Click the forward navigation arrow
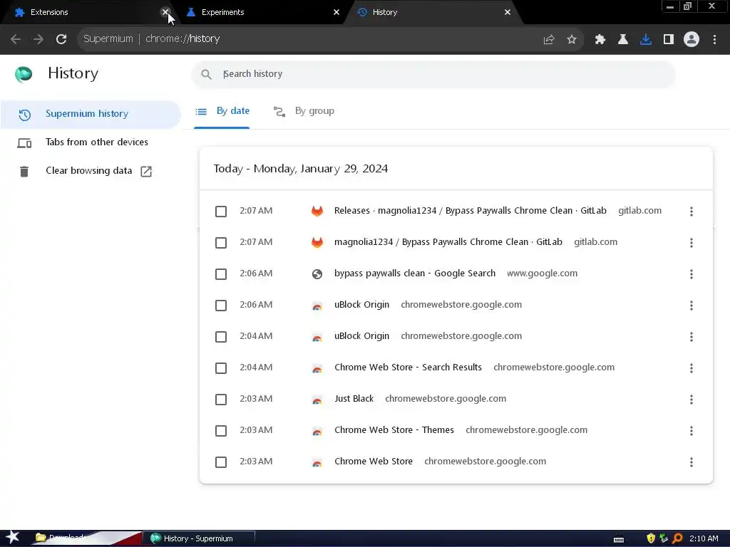Viewport: 730px width, 547px height. pyautogui.click(x=38, y=39)
